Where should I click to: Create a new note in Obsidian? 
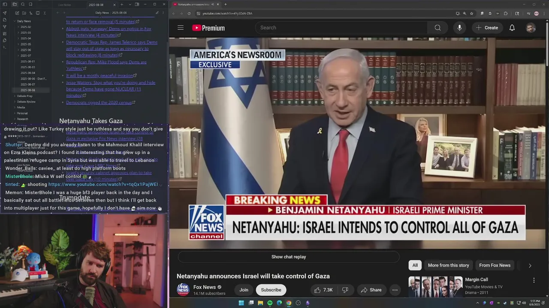17,13
